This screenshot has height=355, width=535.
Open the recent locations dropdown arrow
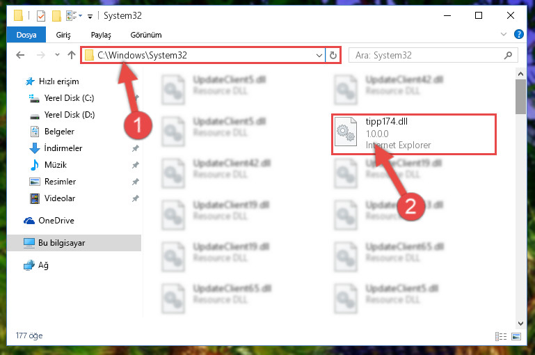(57, 54)
